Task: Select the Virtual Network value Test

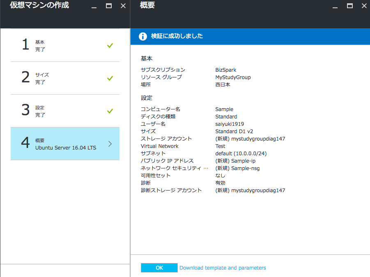Action: 220,146
